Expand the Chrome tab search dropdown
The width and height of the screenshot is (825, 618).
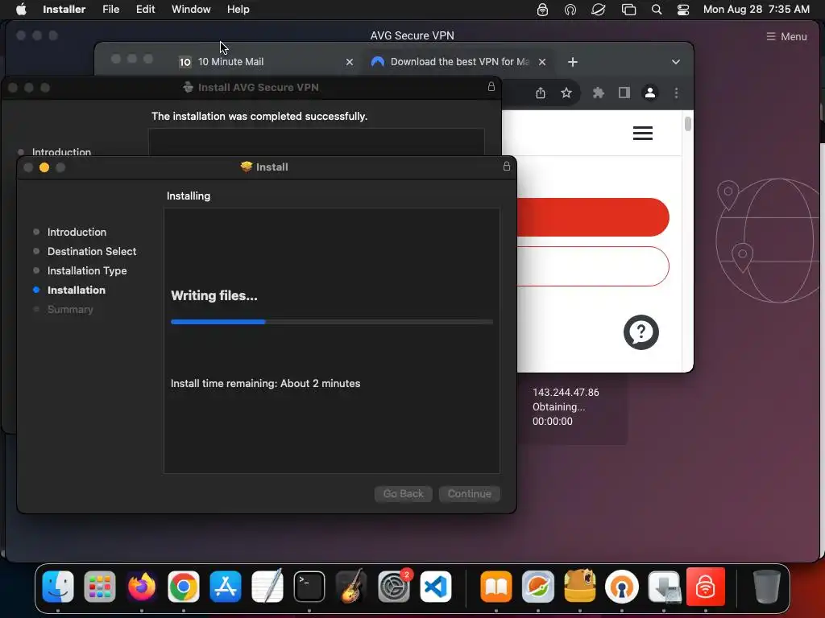click(x=676, y=62)
